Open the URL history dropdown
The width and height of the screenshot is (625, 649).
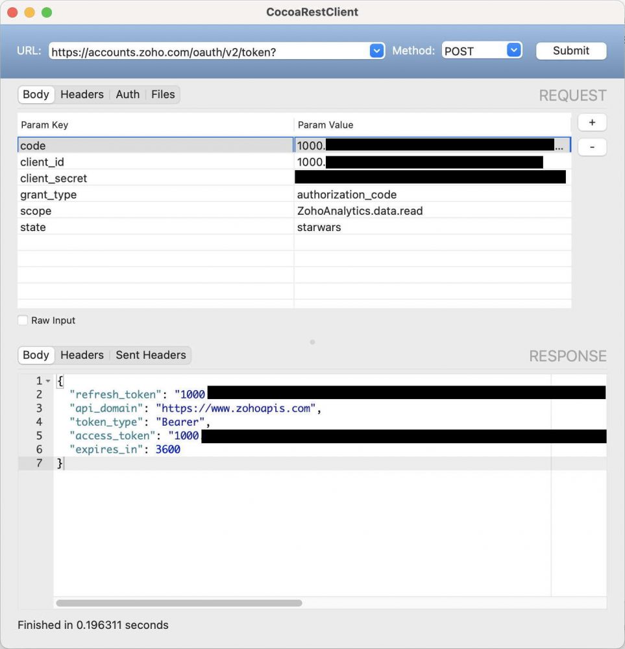coord(376,51)
